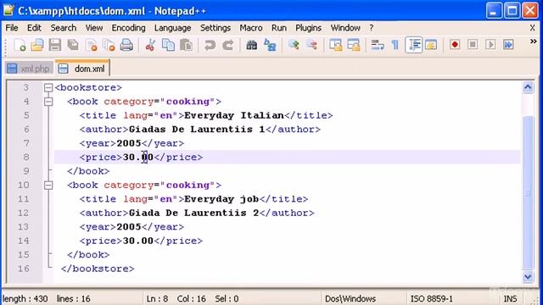Close document with menu bar X

(532, 28)
